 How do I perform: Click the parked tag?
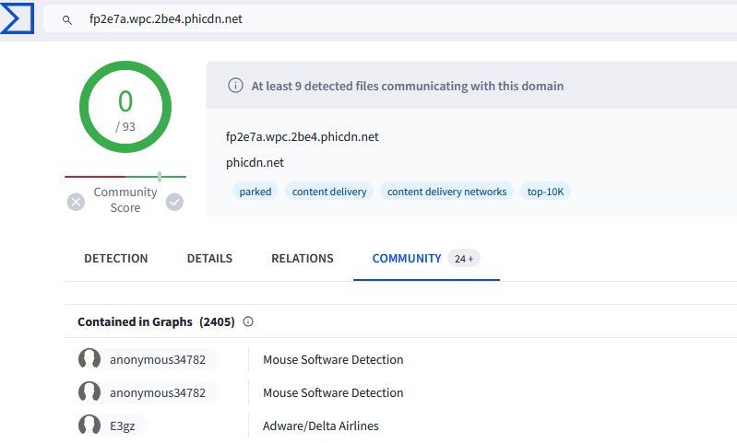point(255,192)
